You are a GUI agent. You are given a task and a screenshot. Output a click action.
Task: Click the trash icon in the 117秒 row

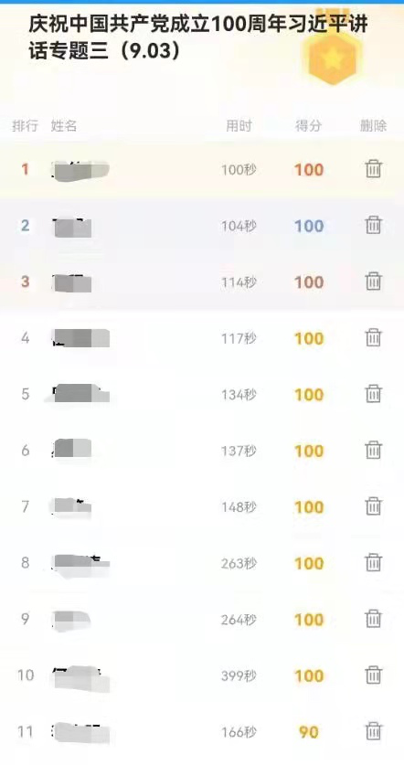[x=373, y=337]
